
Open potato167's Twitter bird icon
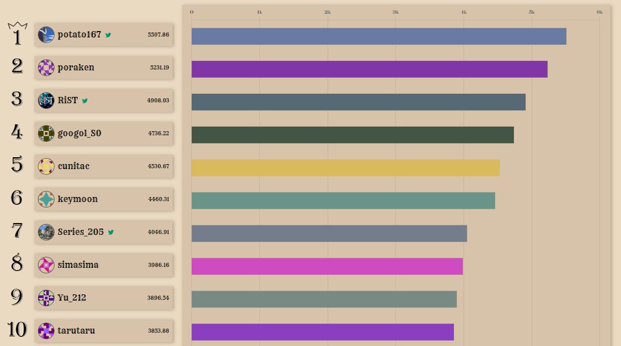pos(108,35)
